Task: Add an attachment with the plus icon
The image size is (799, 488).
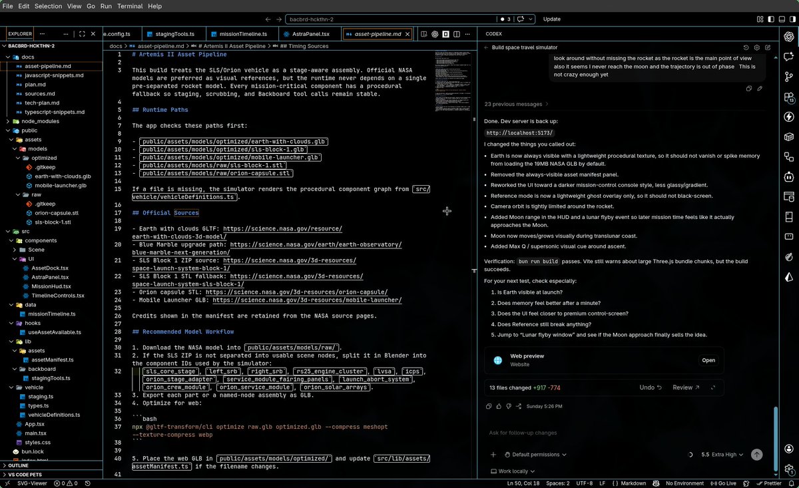Action: (x=493, y=455)
